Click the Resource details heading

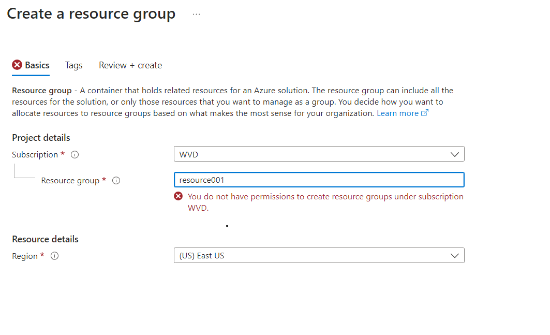pos(45,239)
